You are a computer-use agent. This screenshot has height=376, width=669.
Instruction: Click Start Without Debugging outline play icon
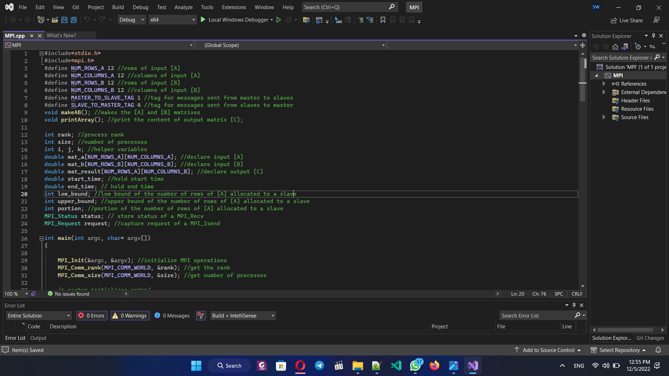click(279, 20)
